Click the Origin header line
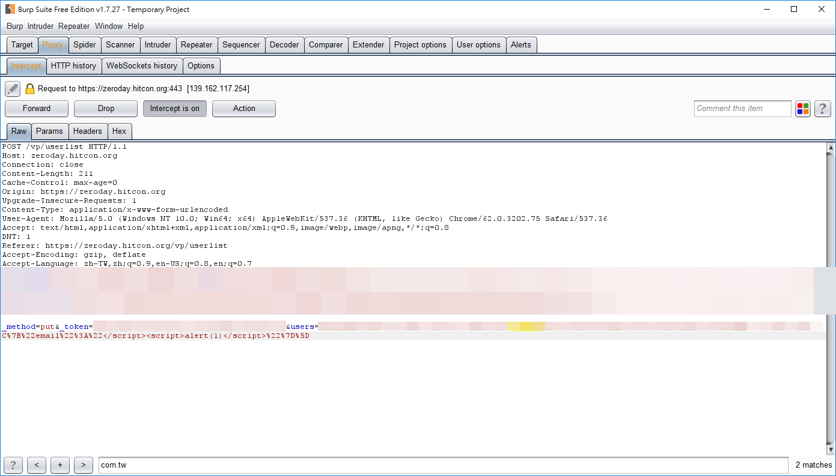 pos(84,191)
